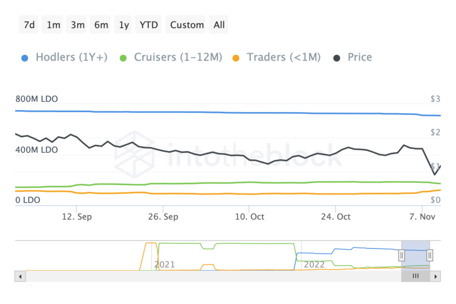Switch chart range to 6m
The width and height of the screenshot is (456, 304).
click(101, 25)
